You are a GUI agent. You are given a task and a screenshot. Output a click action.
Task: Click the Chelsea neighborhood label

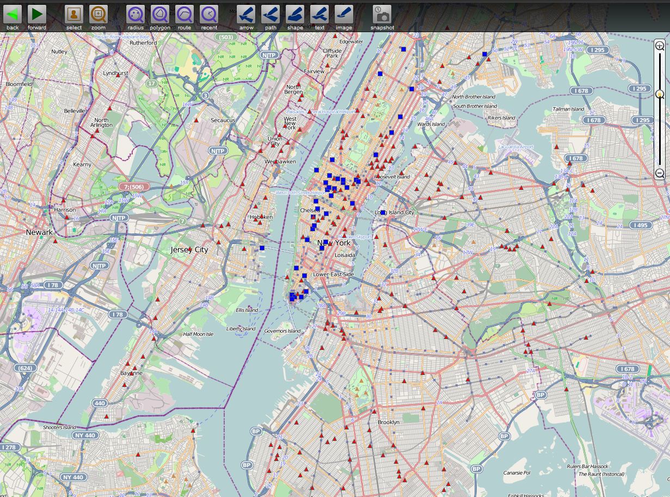click(x=310, y=210)
